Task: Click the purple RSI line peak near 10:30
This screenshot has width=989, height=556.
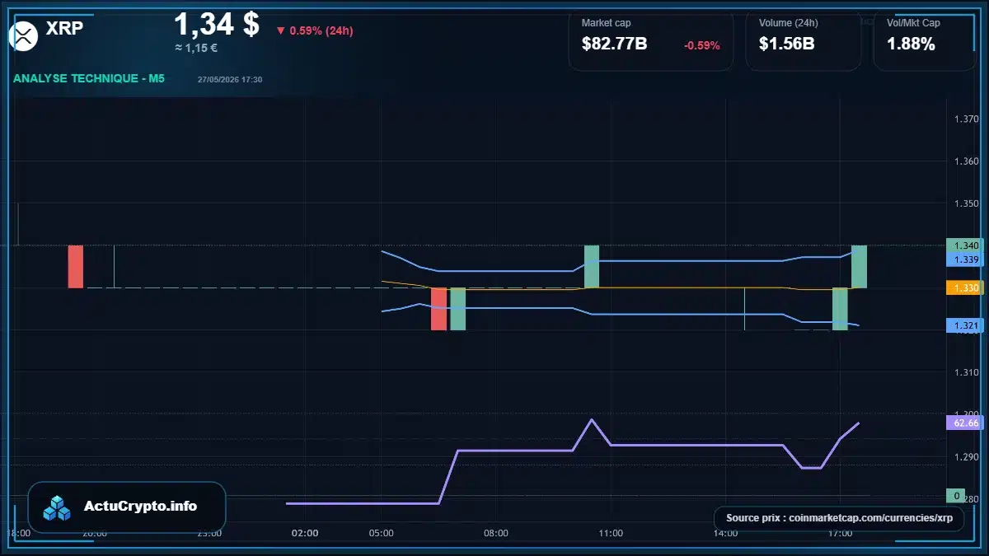Action: [x=592, y=420]
